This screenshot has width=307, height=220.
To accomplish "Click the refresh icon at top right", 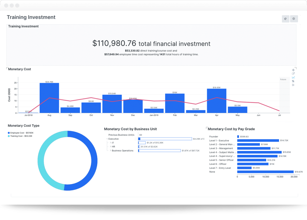I will point(285,19).
